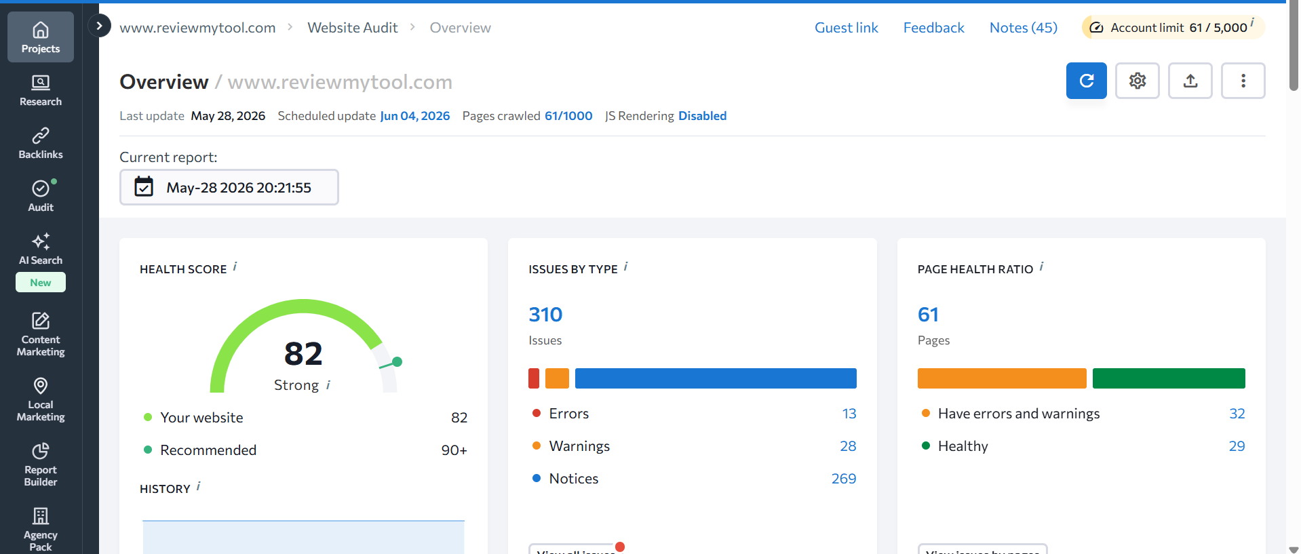Open 32 pages with errors and warnings
The height and width of the screenshot is (554, 1301).
[1237, 414]
